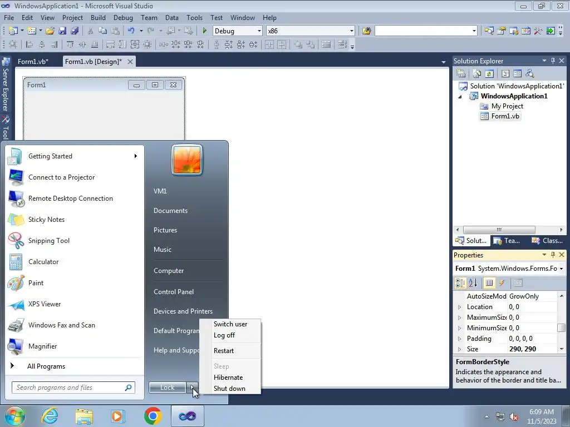Click the user account picture thumbnail
Image resolution: width=570 pixels, height=427 pixels.
(187, 160)
